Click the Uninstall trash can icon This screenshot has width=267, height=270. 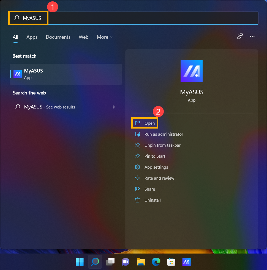pyautogui.click(x=137, y=200)
